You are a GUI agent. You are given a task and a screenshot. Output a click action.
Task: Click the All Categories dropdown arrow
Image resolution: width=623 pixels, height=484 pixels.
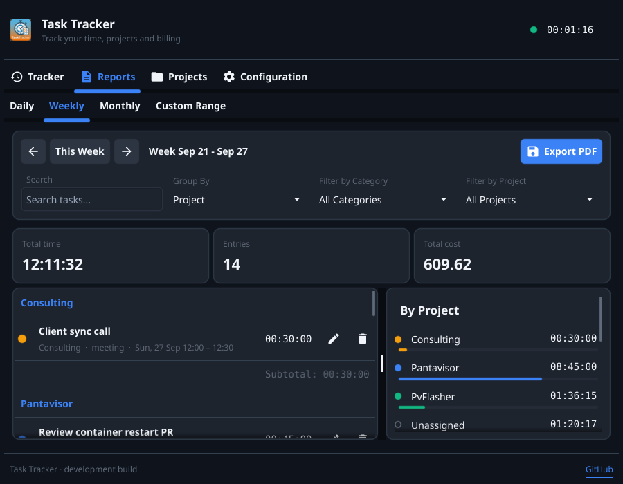point(444,199)
